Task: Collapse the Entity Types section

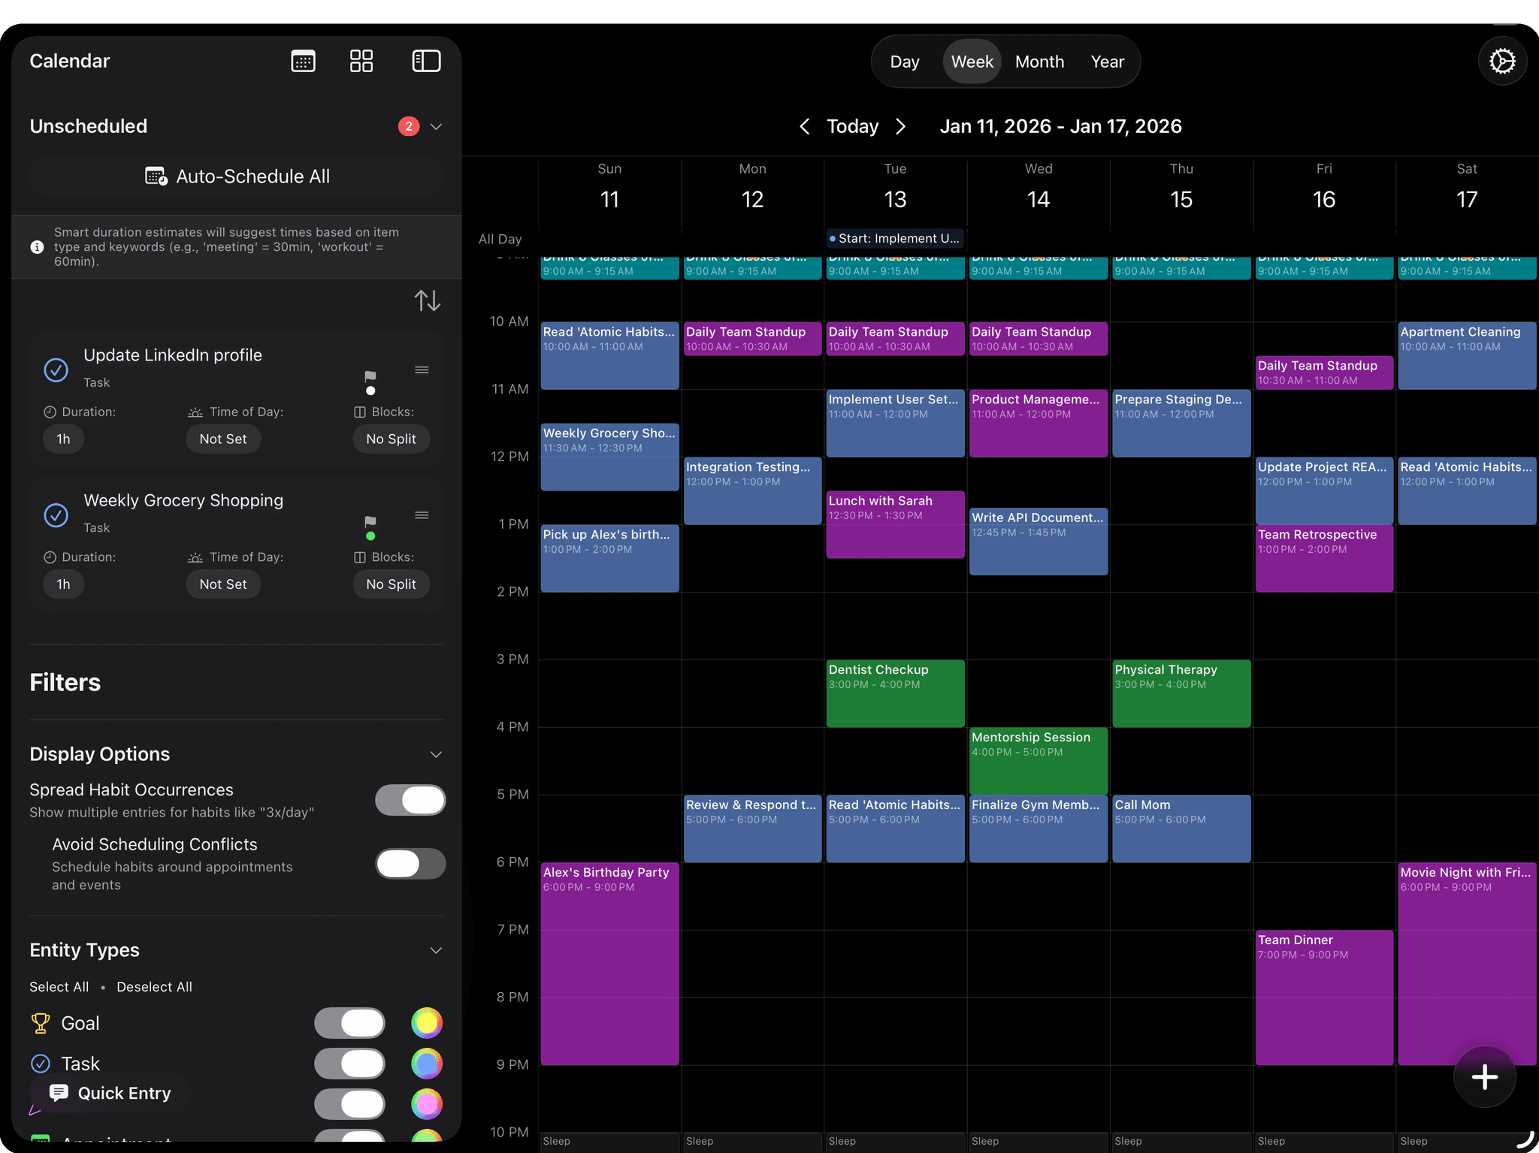Action: (x=437, y=950)
